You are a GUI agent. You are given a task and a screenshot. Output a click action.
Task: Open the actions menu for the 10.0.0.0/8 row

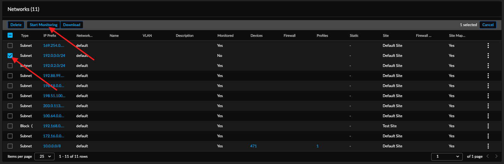488,146
